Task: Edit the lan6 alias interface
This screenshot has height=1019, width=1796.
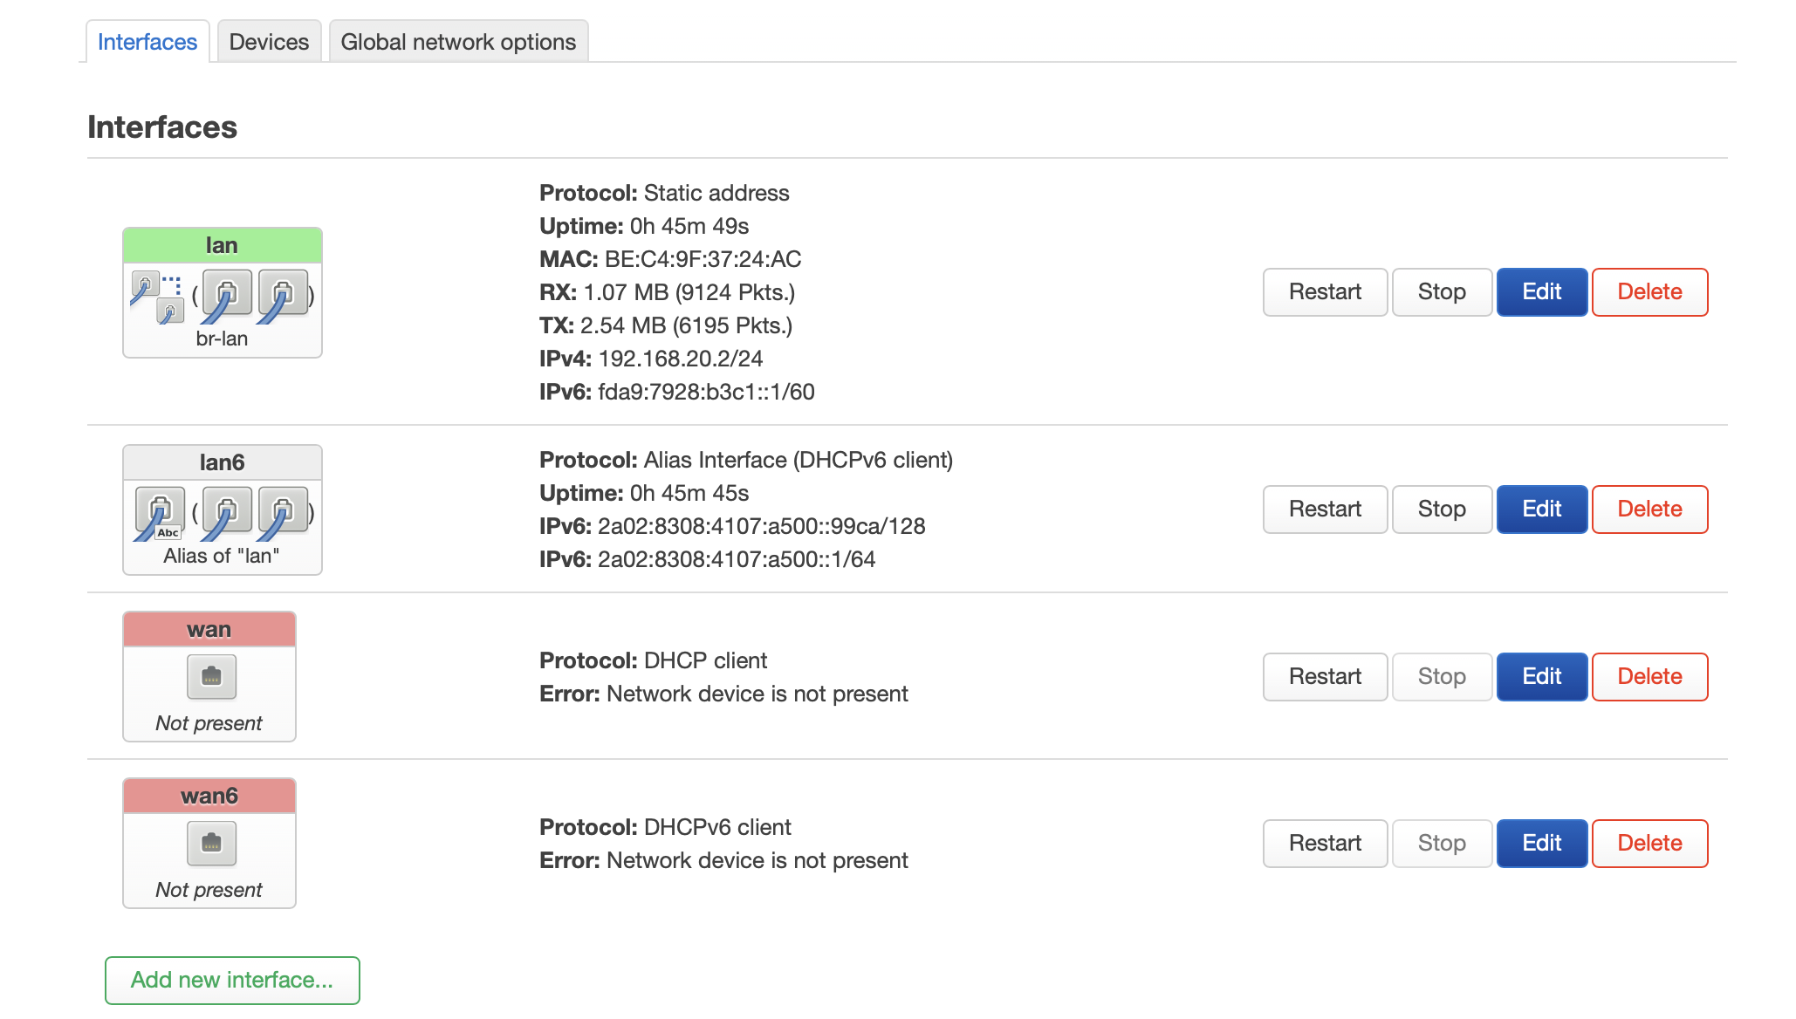Action: (1541, 509)
